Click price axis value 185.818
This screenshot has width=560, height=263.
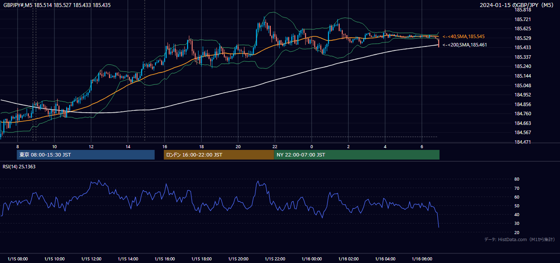coord(522,10)
